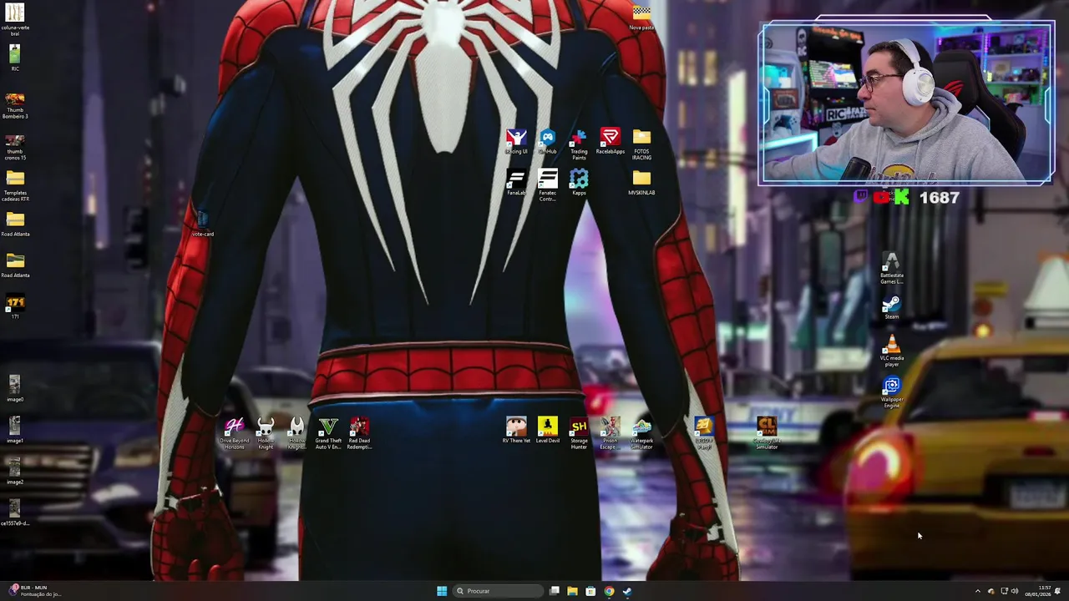Launch RV There Yet game

516,431
